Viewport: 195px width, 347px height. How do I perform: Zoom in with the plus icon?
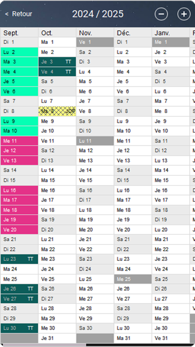184,14
